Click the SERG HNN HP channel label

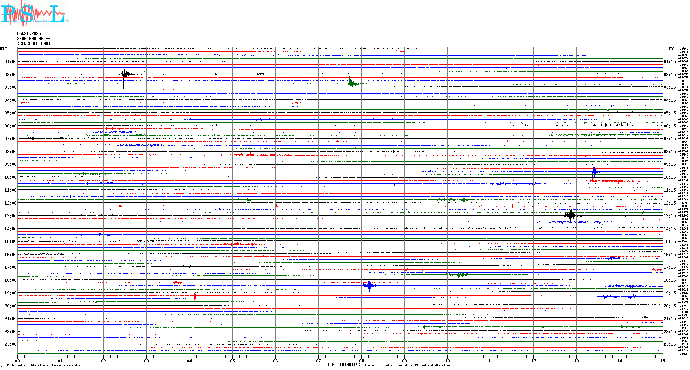[34, 39]
